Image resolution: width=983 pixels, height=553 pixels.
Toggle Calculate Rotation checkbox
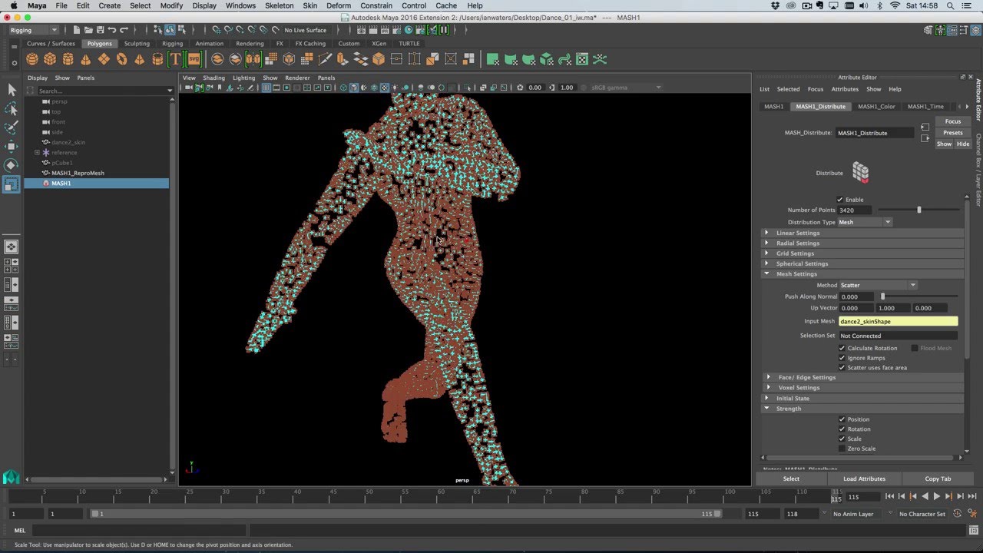842,348
